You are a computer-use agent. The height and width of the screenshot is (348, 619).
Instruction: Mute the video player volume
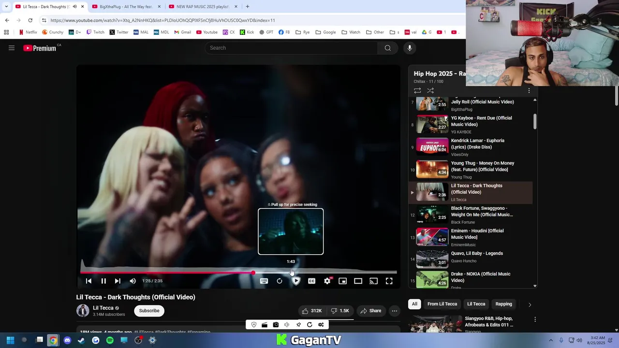pyautogui.click(x=133, y=281)
